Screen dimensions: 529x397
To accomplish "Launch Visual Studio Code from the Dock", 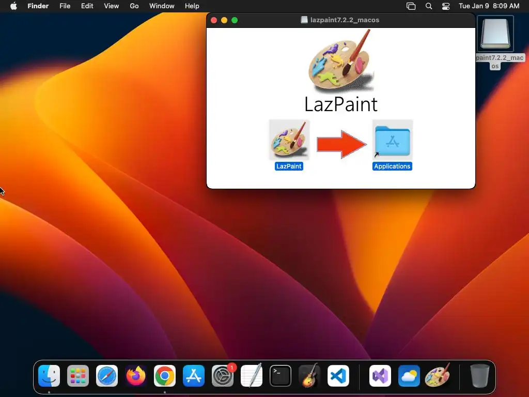I will 338,376.
